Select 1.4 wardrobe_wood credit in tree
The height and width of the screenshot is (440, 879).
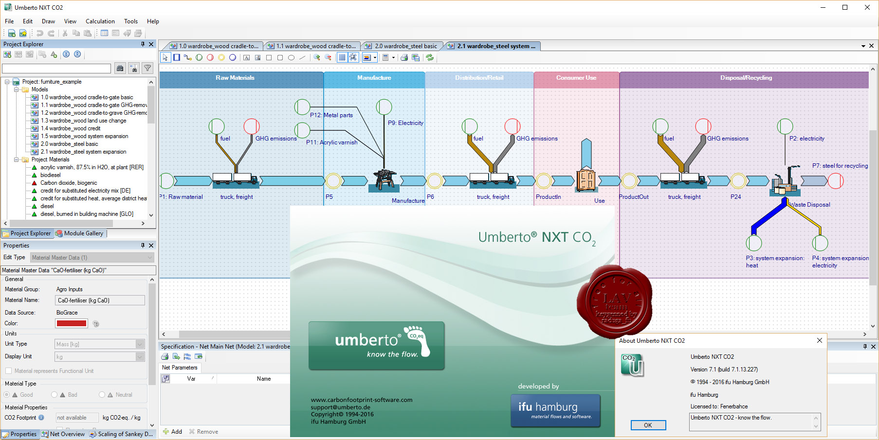70,128
